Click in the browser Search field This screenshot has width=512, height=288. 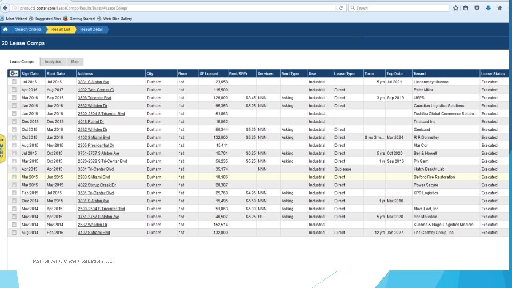399,8
